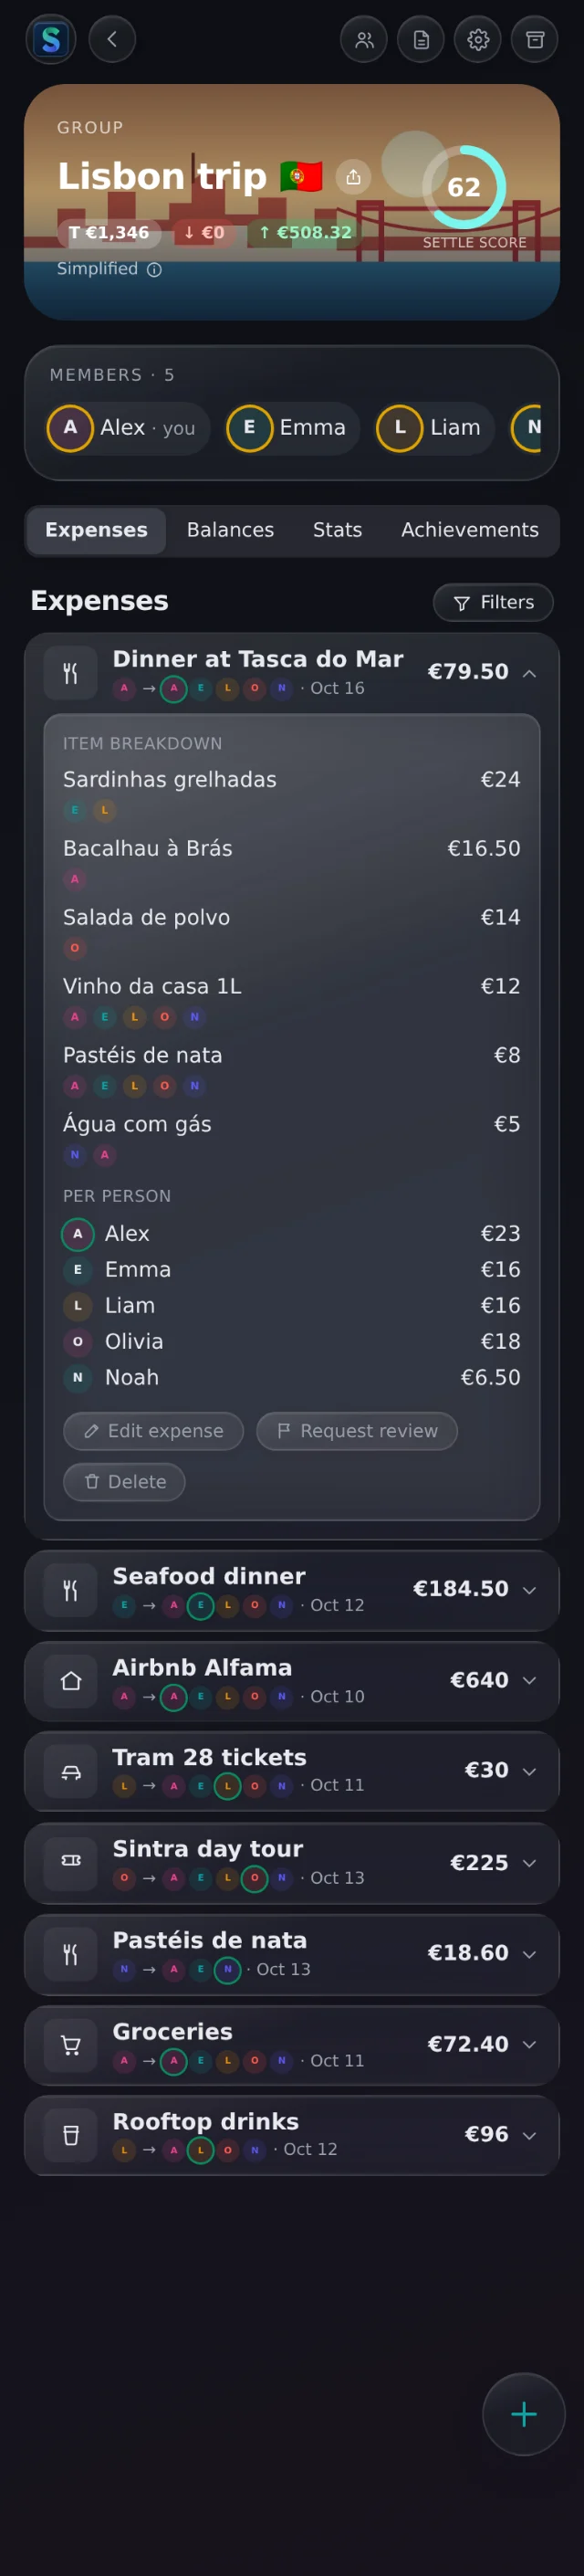Open the members icon in top bar

[x=364, y=40]
